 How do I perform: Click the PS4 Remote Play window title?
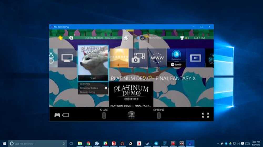(62, 27)
